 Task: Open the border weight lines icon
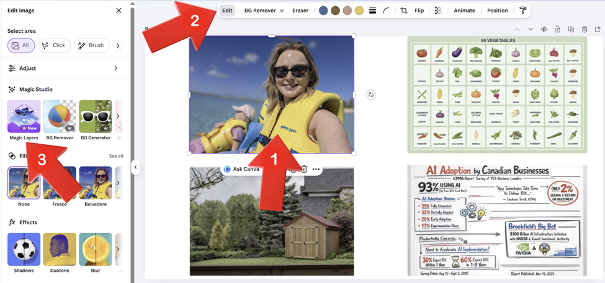click(373, 11)
